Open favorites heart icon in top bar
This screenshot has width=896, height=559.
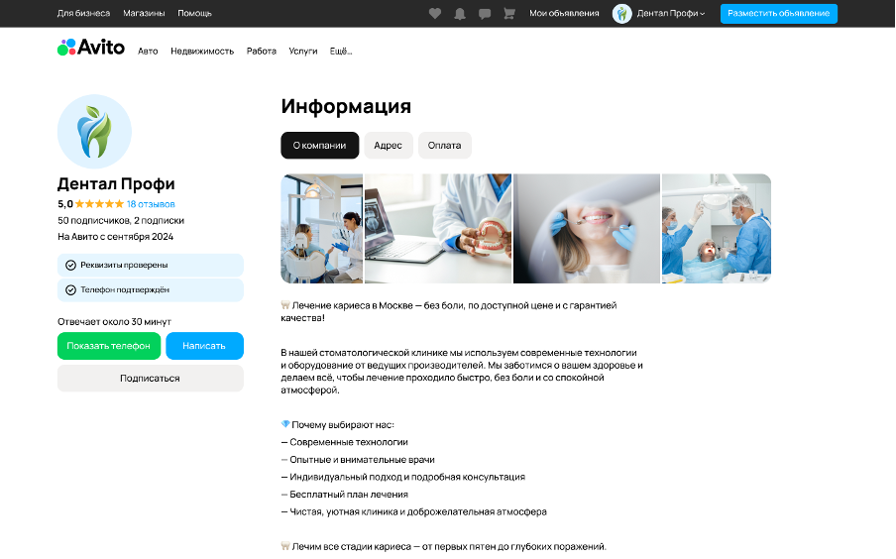click(435, 13)
